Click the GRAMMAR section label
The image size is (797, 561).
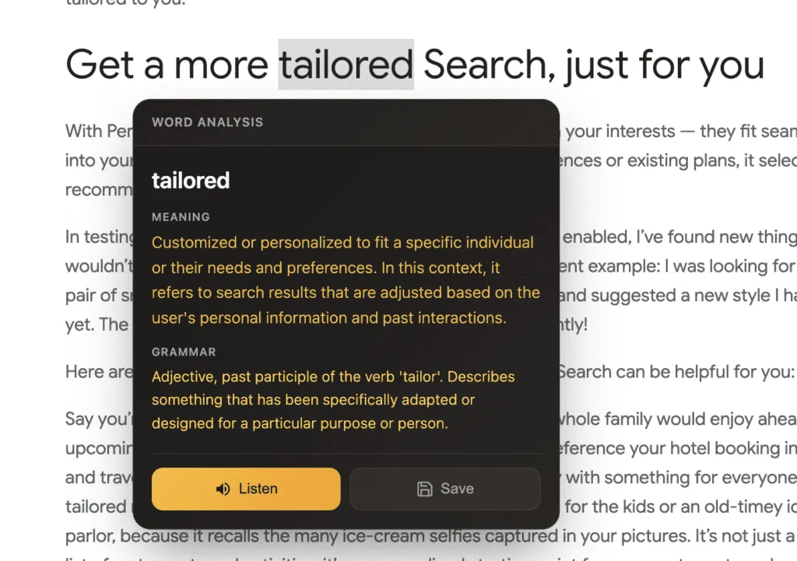[184, 352]
